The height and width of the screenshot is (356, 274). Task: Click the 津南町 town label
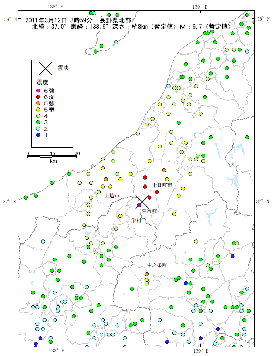(149, 211)
